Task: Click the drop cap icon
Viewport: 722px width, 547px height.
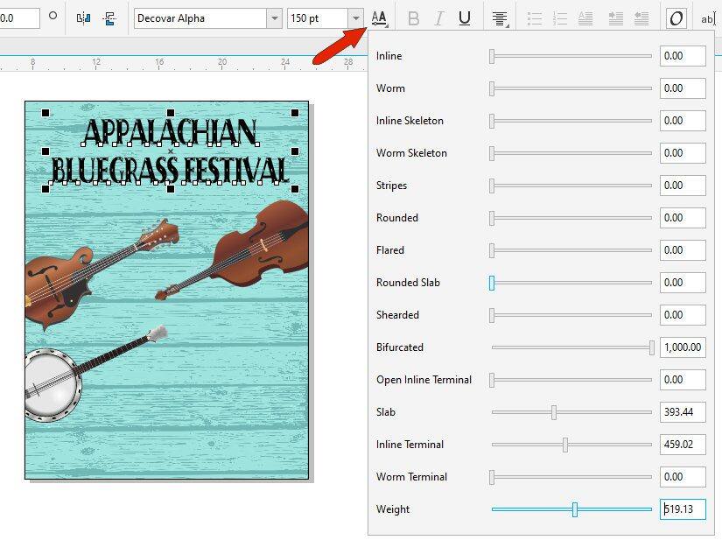Action: [586, 18]
